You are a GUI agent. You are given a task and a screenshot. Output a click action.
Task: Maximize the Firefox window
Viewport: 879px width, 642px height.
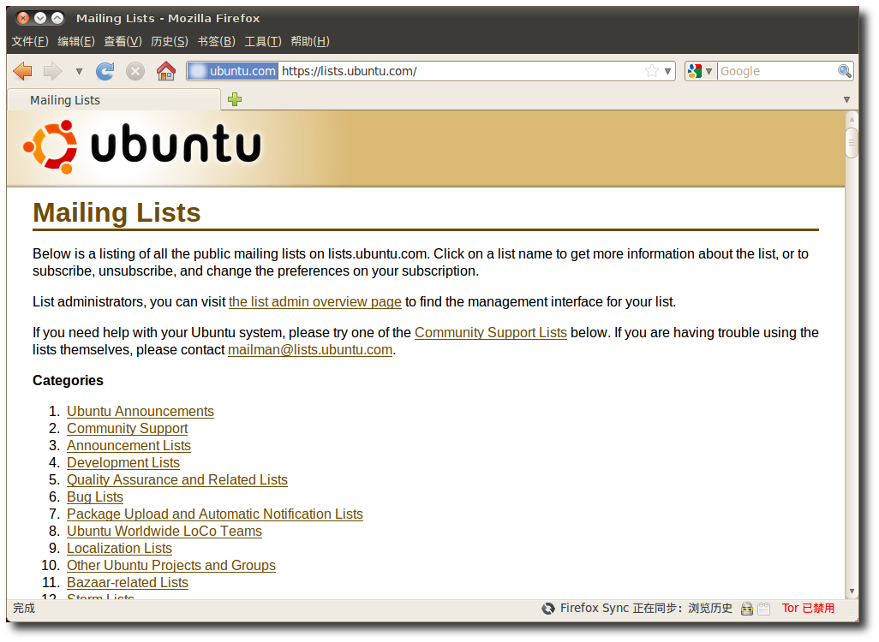coord(57,18)
